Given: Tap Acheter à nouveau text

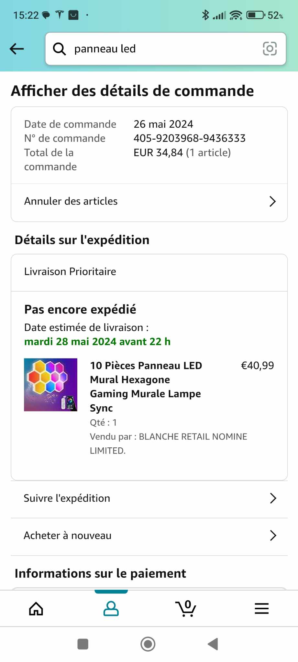Looking at the screenshot, I should click(68, 536).
